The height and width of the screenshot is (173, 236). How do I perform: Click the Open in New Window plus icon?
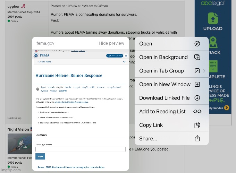[x=197, y=84]
